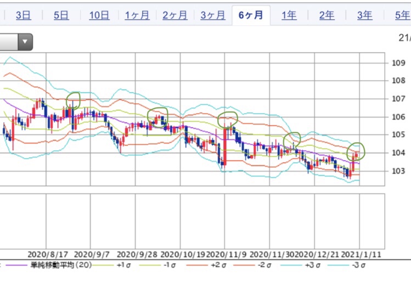Click the -3σ legend entry
This screenshot has height=282, width=411.
point(346,265)
